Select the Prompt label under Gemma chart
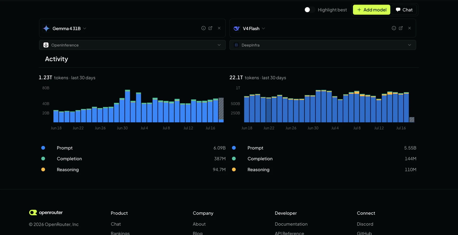Viewport: 458px width, 235px height. pos(65,148)
